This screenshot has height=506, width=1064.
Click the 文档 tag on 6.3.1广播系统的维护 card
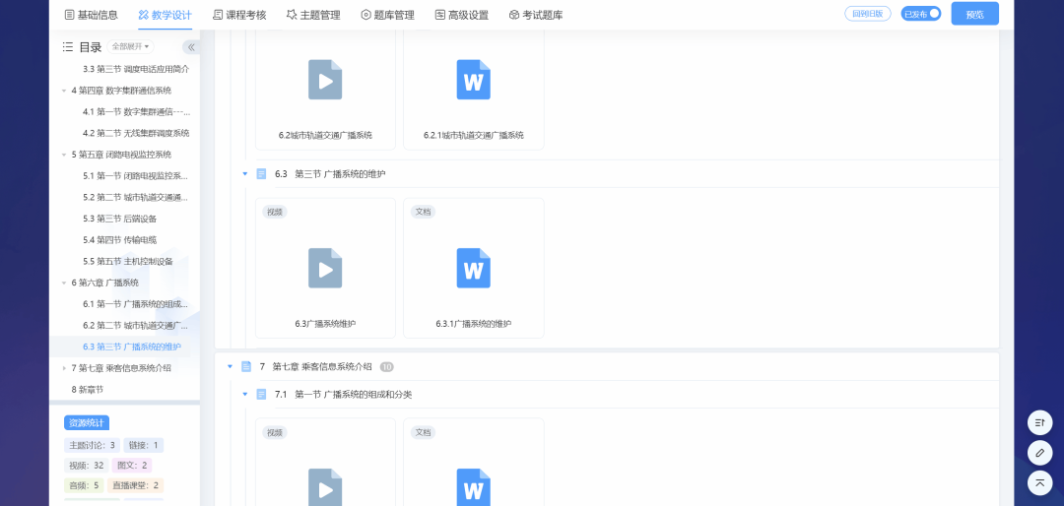click(423, 212)
